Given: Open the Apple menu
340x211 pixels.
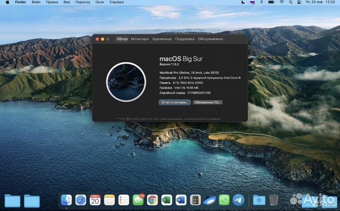Looking at the screenshot, I should 8,2.
